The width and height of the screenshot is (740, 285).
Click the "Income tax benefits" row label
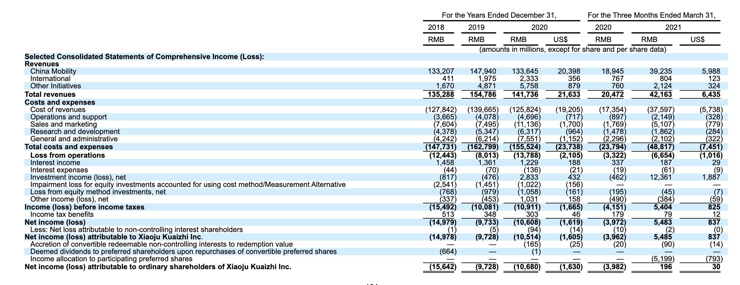tap(62, 214)
